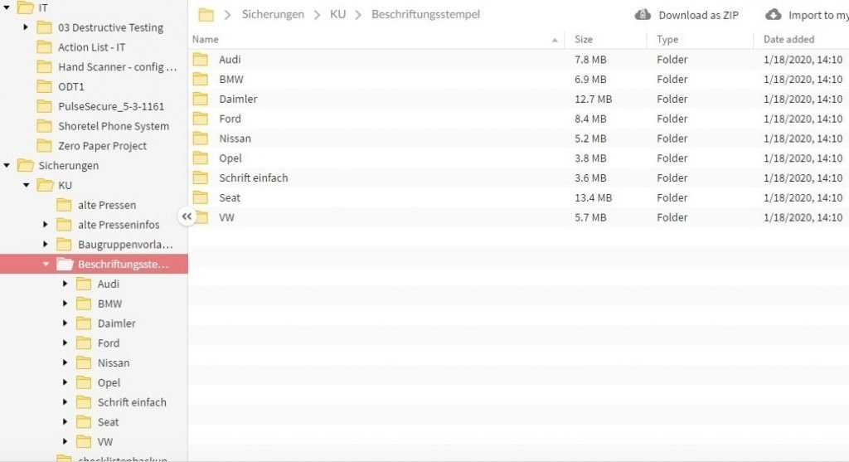Click the Sicherungen folder icon in tree
The image size is (849, 462).
25,165
